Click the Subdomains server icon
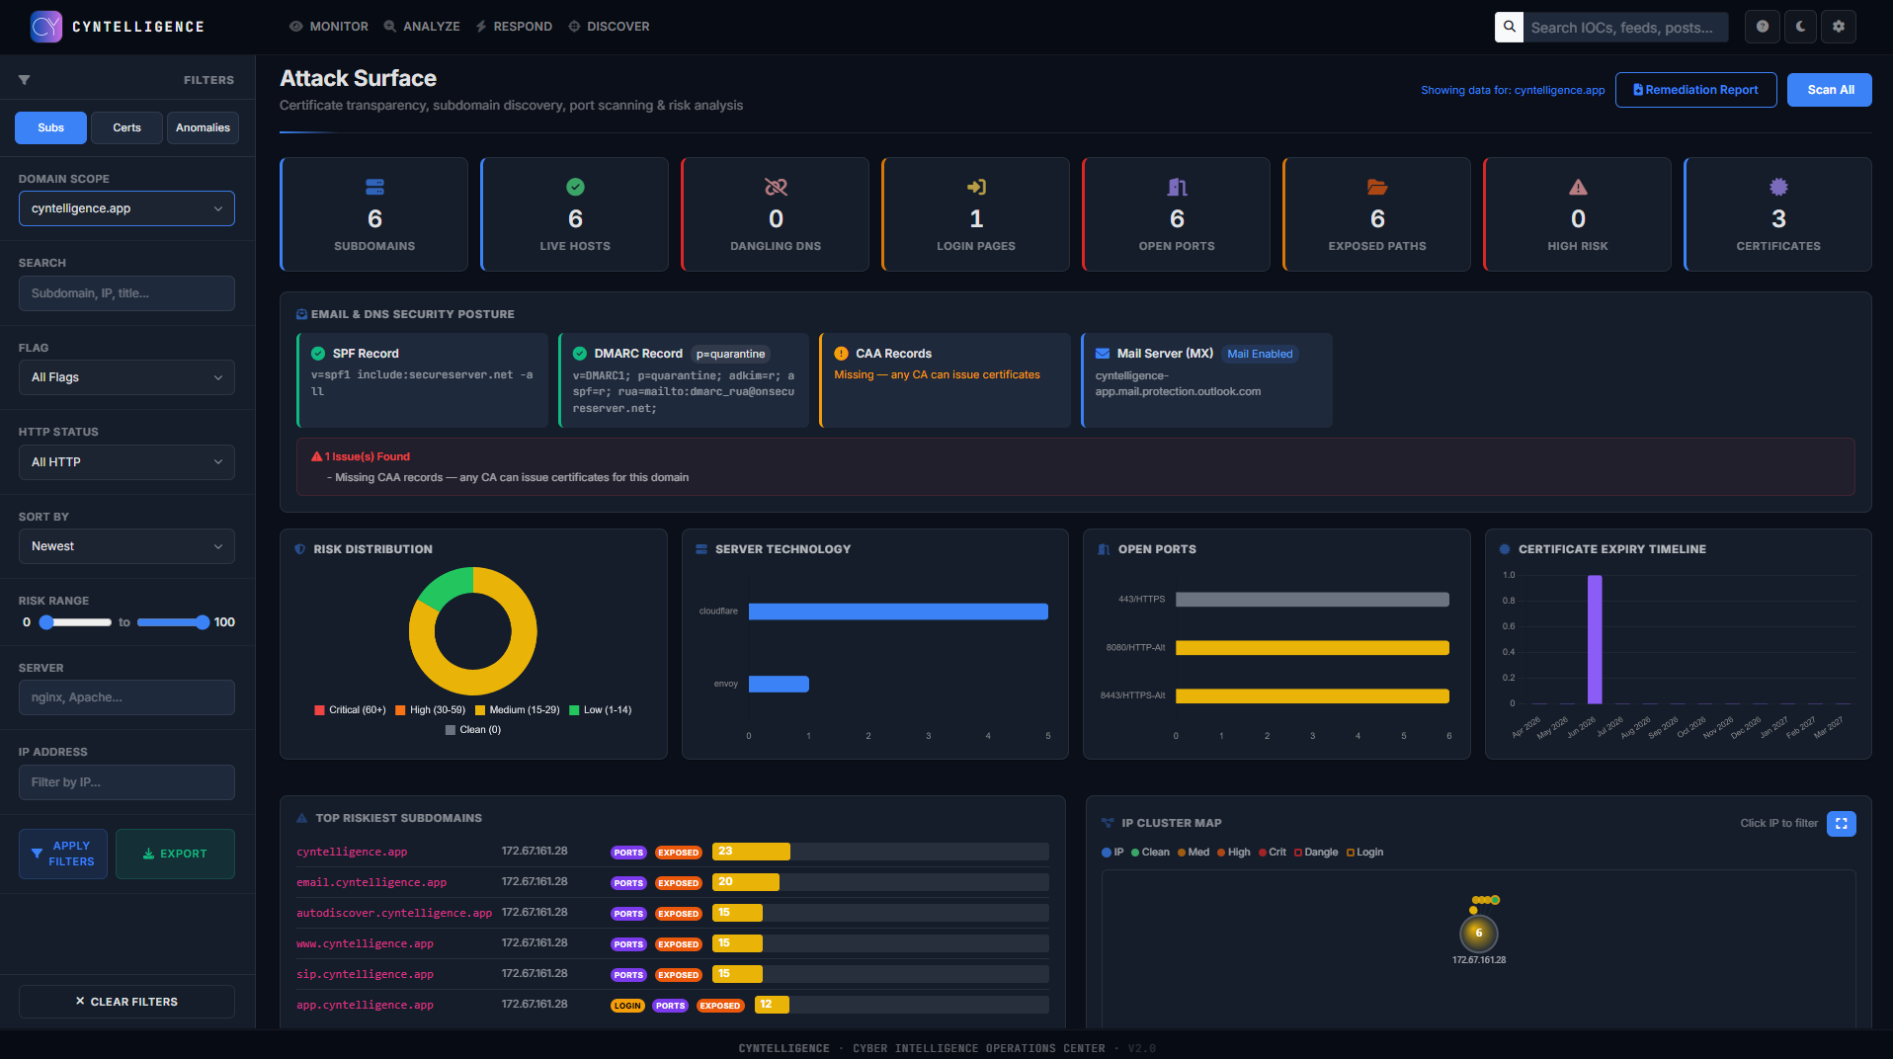Viewport: 1893px width, 1059px height. point(374,187)
